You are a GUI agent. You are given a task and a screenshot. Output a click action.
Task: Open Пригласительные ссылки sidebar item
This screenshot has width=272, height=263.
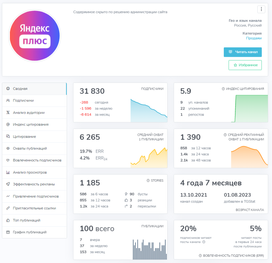click(x=34, y=208)
